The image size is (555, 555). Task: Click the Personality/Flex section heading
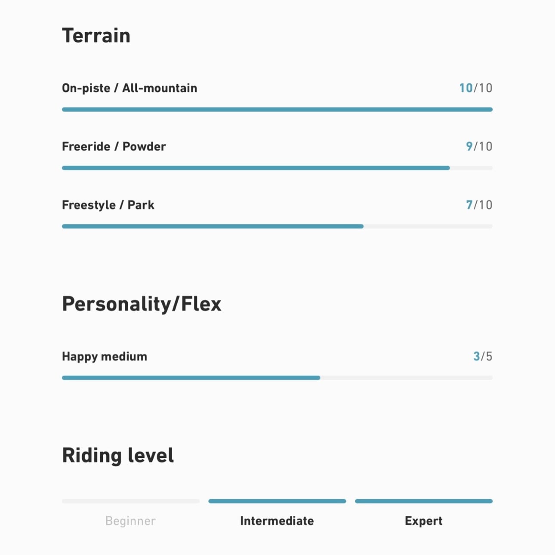142,304
